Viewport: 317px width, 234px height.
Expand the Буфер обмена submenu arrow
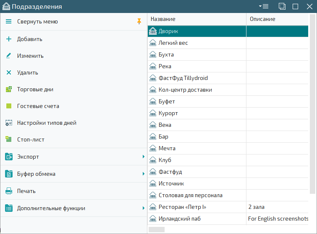(143, 174)
